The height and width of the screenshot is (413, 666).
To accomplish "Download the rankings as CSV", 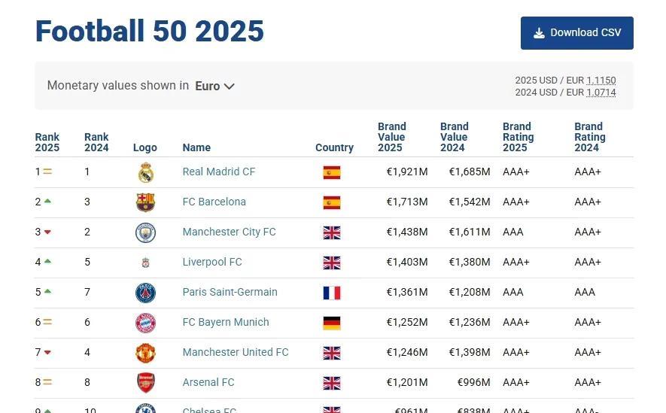I will [576, 33].
